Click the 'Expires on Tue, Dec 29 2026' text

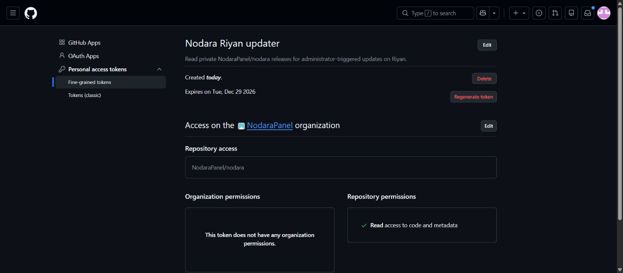point(220,92)
